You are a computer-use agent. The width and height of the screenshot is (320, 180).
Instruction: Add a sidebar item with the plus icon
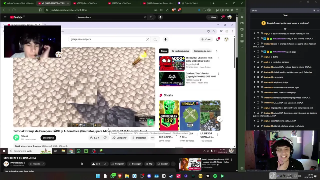[x=242, y=47]
